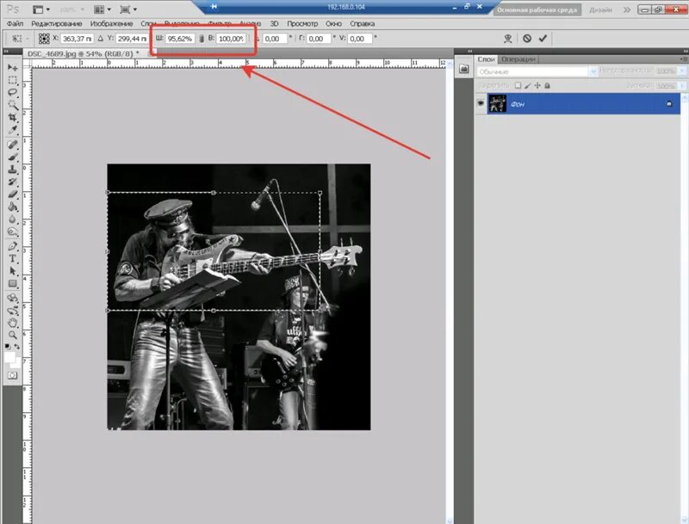The image size is (689, 524).
Task: Click the horizontal skew field
Action: click(x=318, y=39)
